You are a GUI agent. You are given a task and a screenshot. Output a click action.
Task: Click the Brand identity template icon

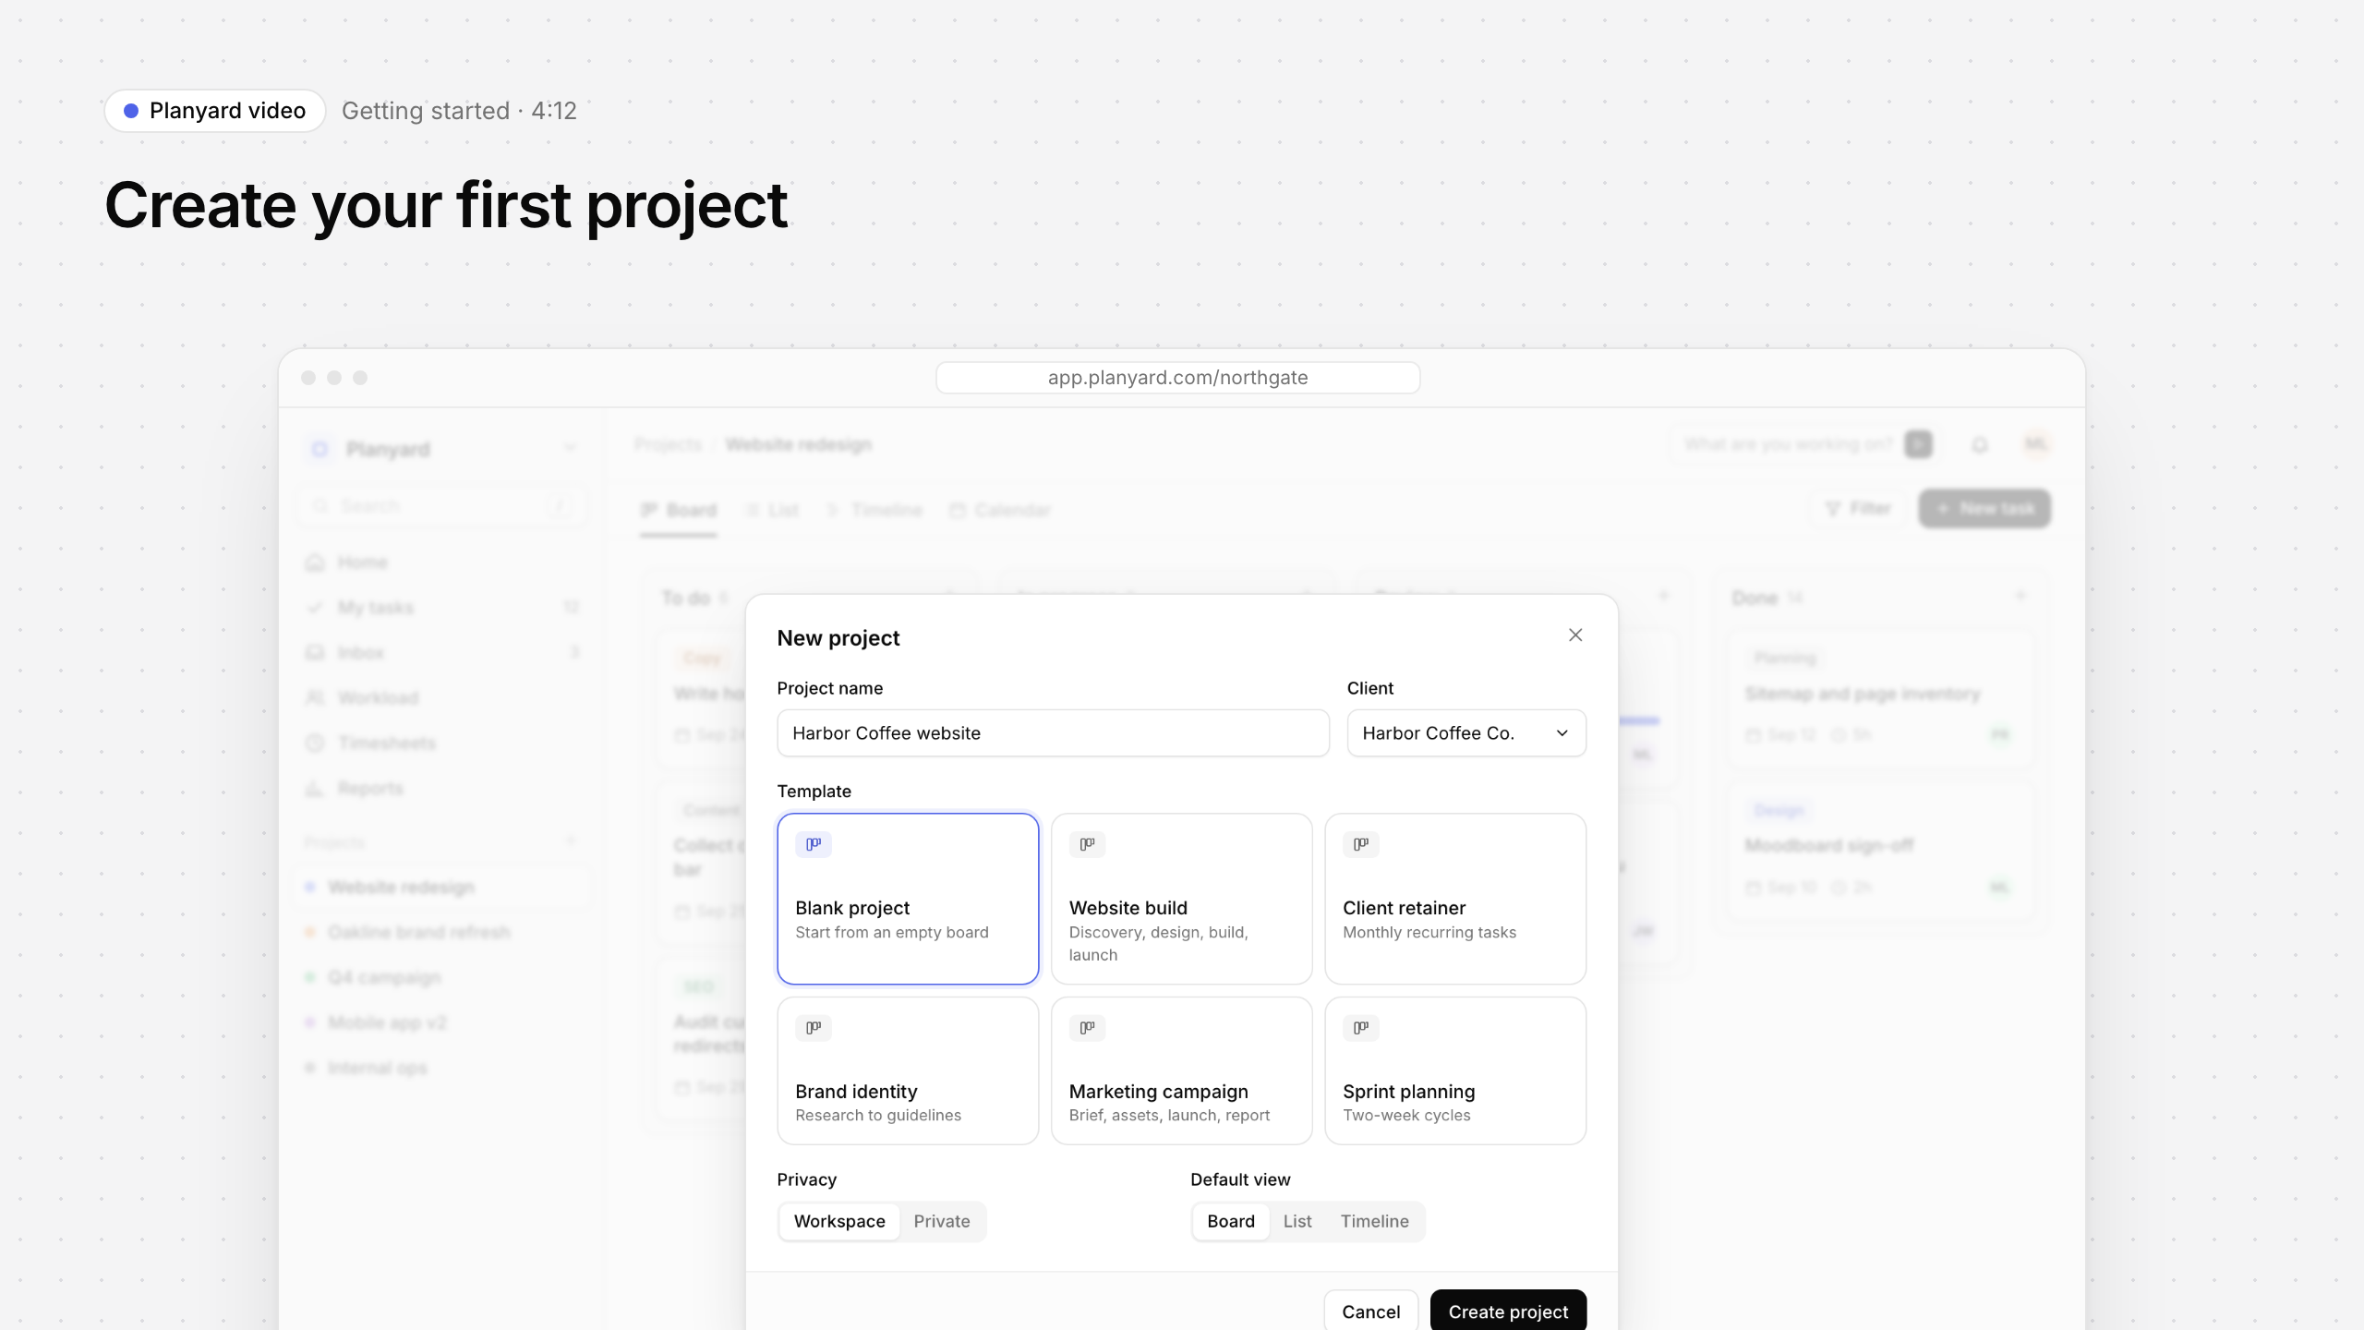click(814, 1028)
